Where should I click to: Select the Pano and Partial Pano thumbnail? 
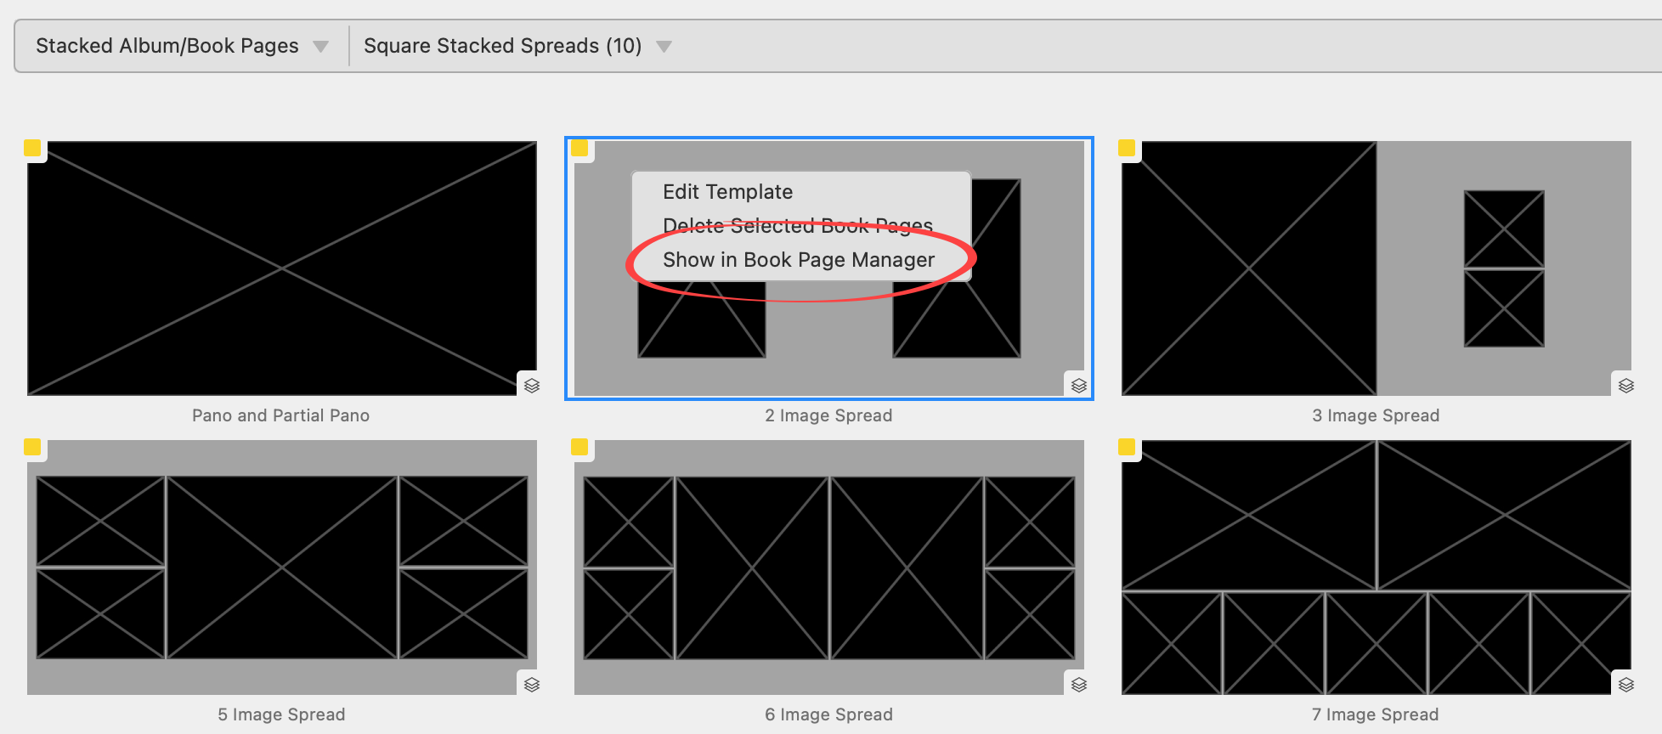pos(281,268)
